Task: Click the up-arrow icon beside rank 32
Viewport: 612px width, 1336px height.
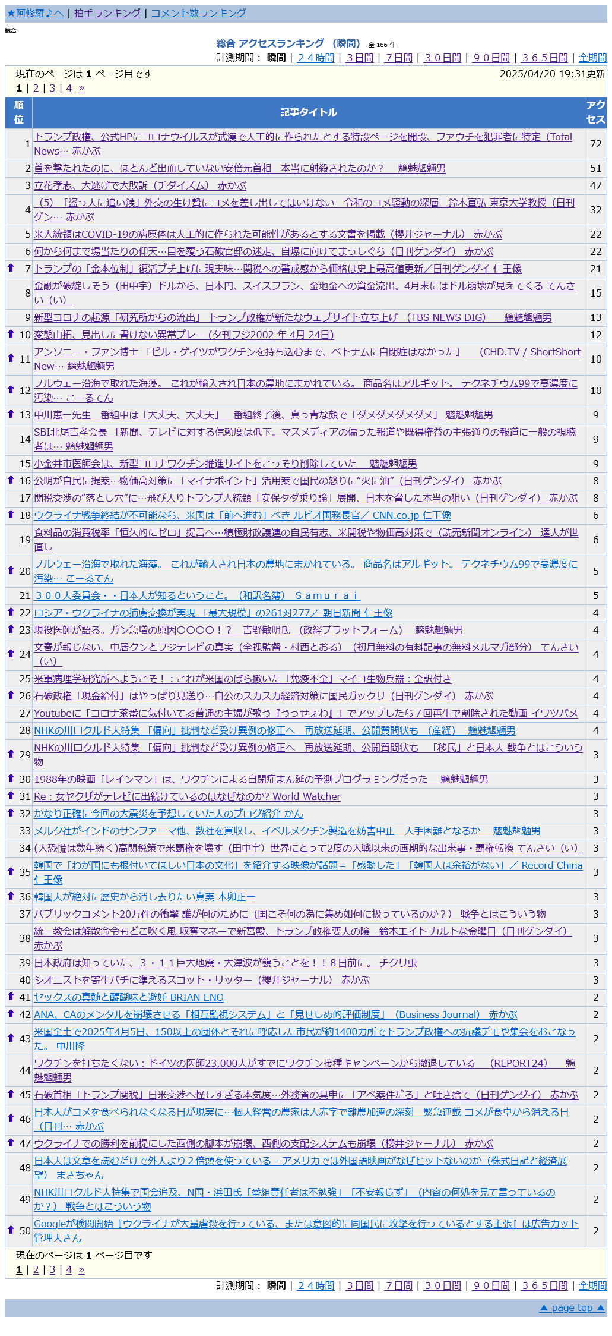Action: pos(11,812)
